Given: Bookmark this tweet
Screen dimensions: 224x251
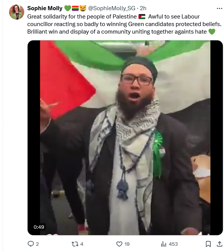Looking at the screenshot, I should click(x=208, y=244).
